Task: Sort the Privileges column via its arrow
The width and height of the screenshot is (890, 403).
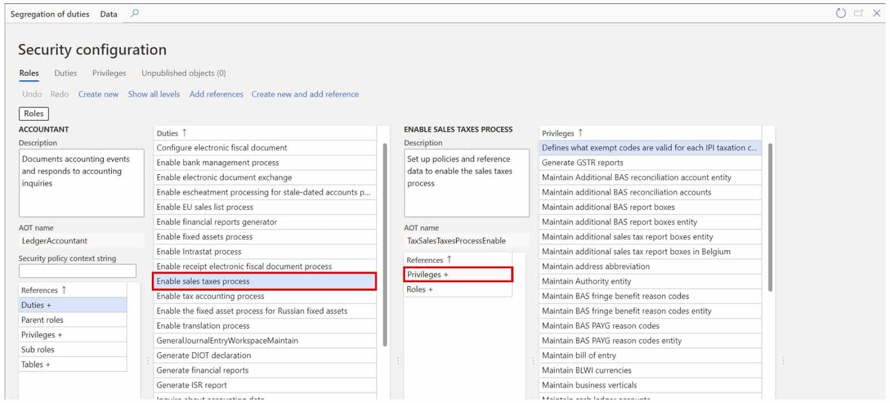Action: [x=580, y=133]
